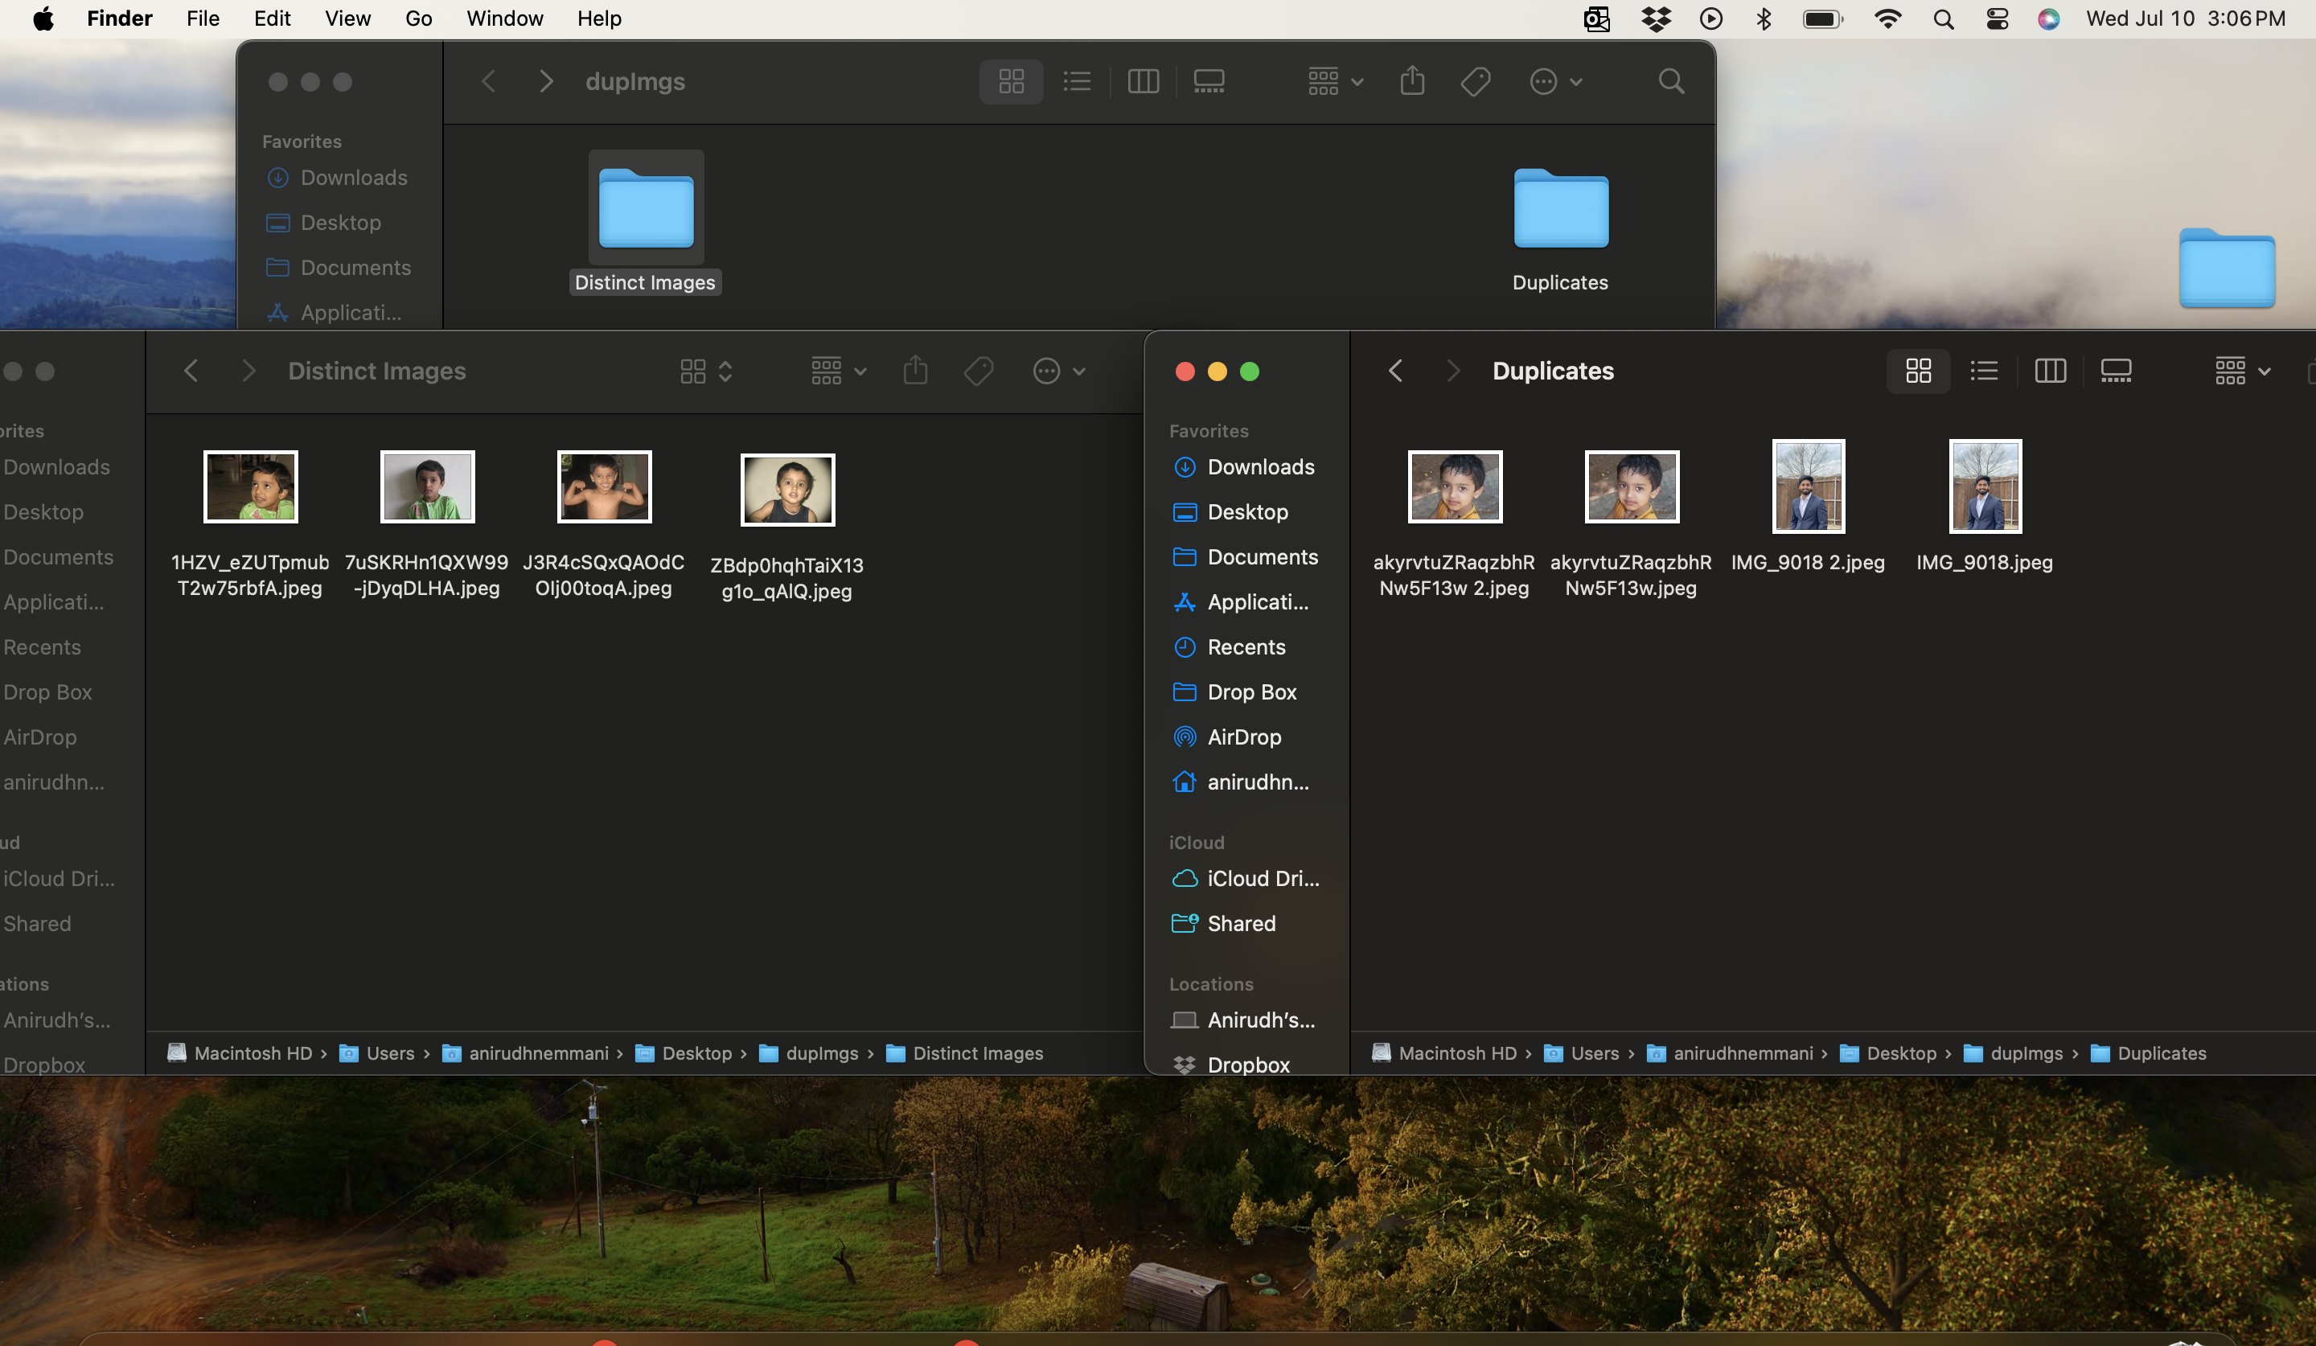
Task: Open Drop Box in Duplicates sidebar
Action: click(x=1235, y=691)
